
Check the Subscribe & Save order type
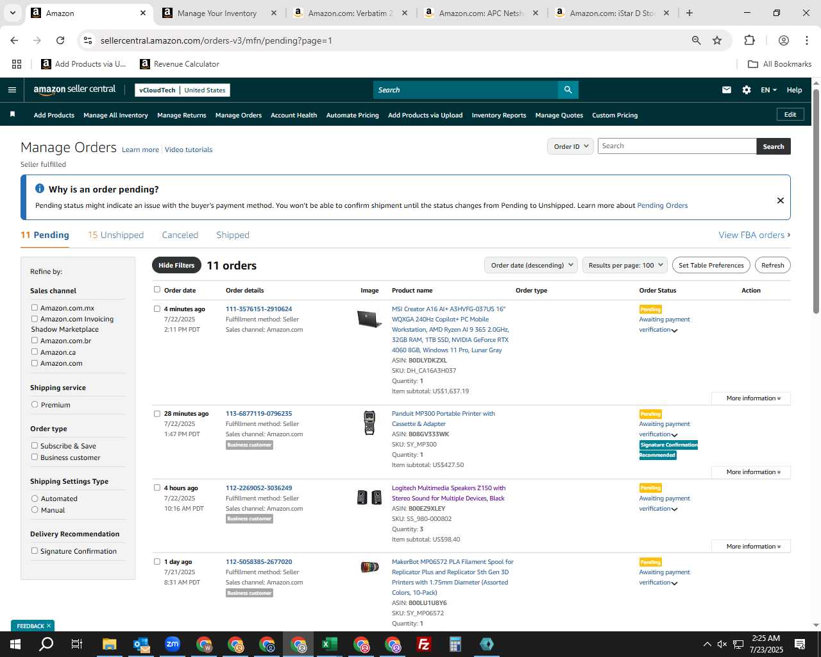[35, 446]
